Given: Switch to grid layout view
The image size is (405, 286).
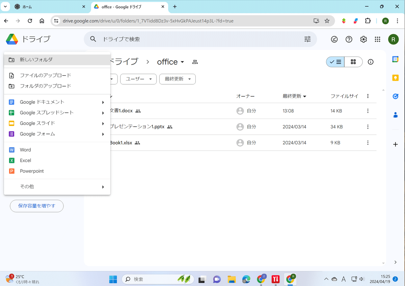Looking at the screenshot, I should pyautogui.click(x=353, y=62).
